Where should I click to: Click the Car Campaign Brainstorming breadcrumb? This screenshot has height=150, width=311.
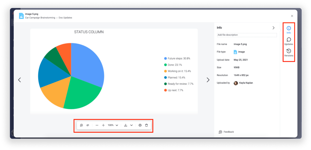[x=40, y=18]
